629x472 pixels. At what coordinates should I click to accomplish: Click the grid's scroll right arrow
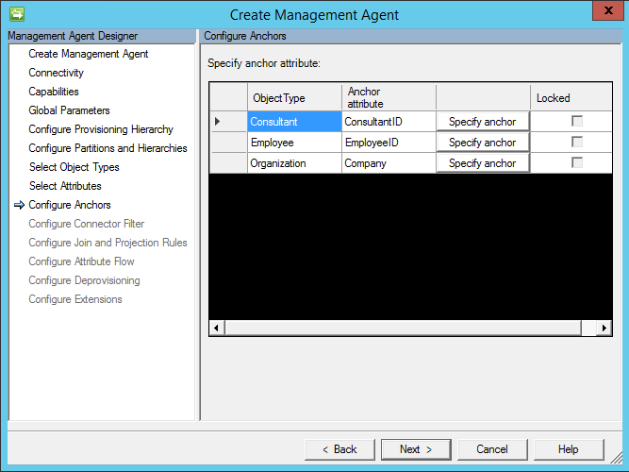click(x=604, y=328)
